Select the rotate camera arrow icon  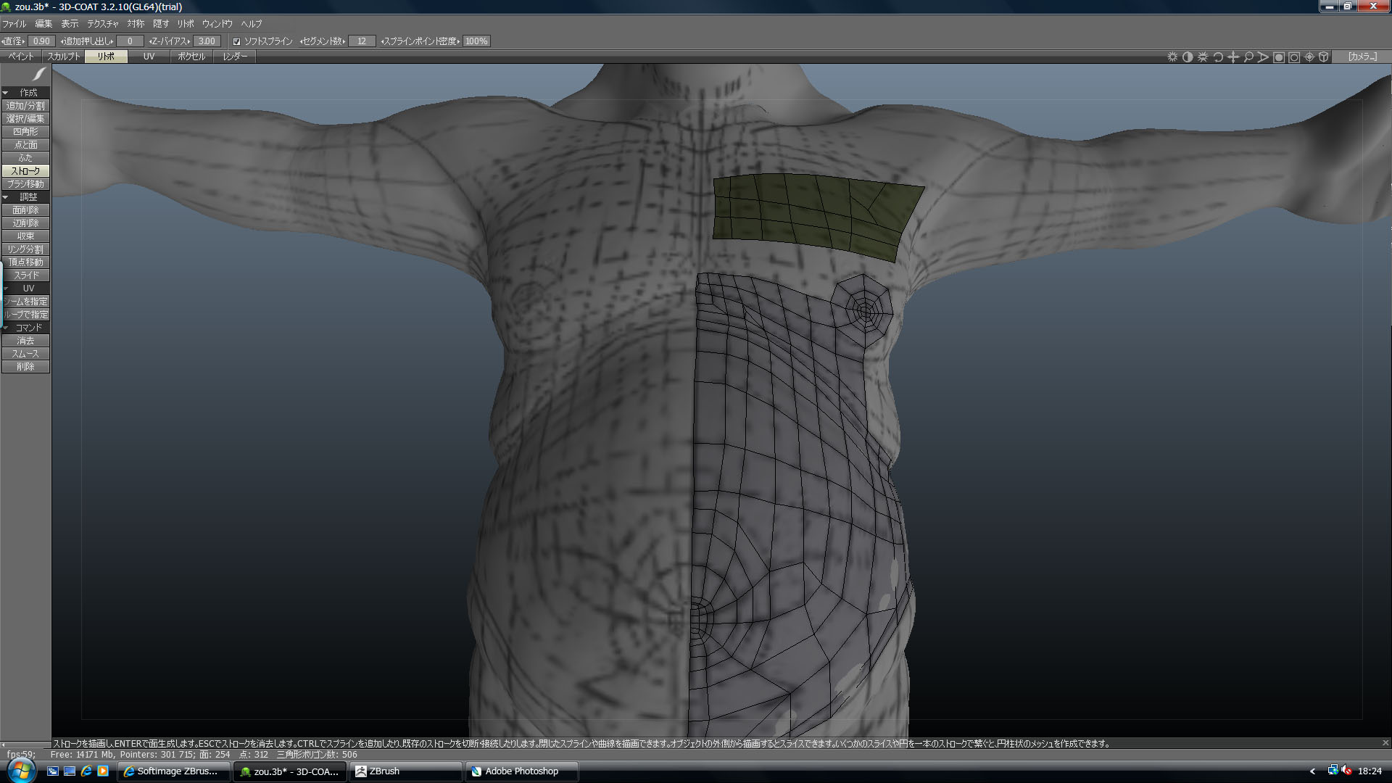click(x=1218, y=57)
